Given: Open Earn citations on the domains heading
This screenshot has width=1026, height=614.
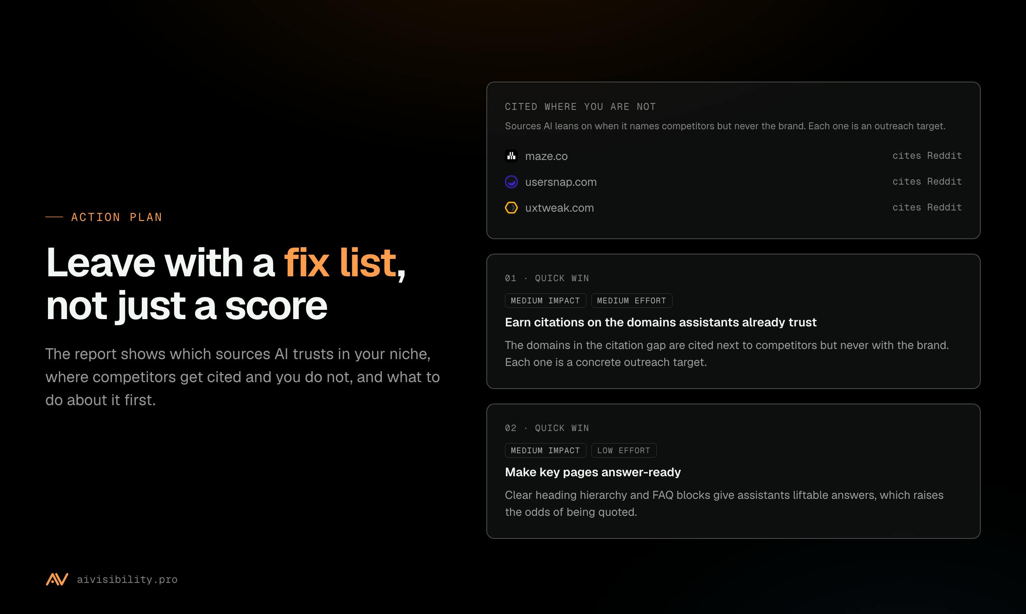Looking at the screenshot, I should [x=661, y=322].
